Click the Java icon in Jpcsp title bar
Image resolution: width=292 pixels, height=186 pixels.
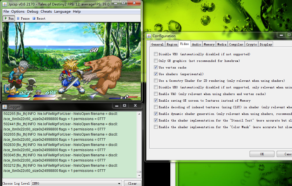[5, 4]
